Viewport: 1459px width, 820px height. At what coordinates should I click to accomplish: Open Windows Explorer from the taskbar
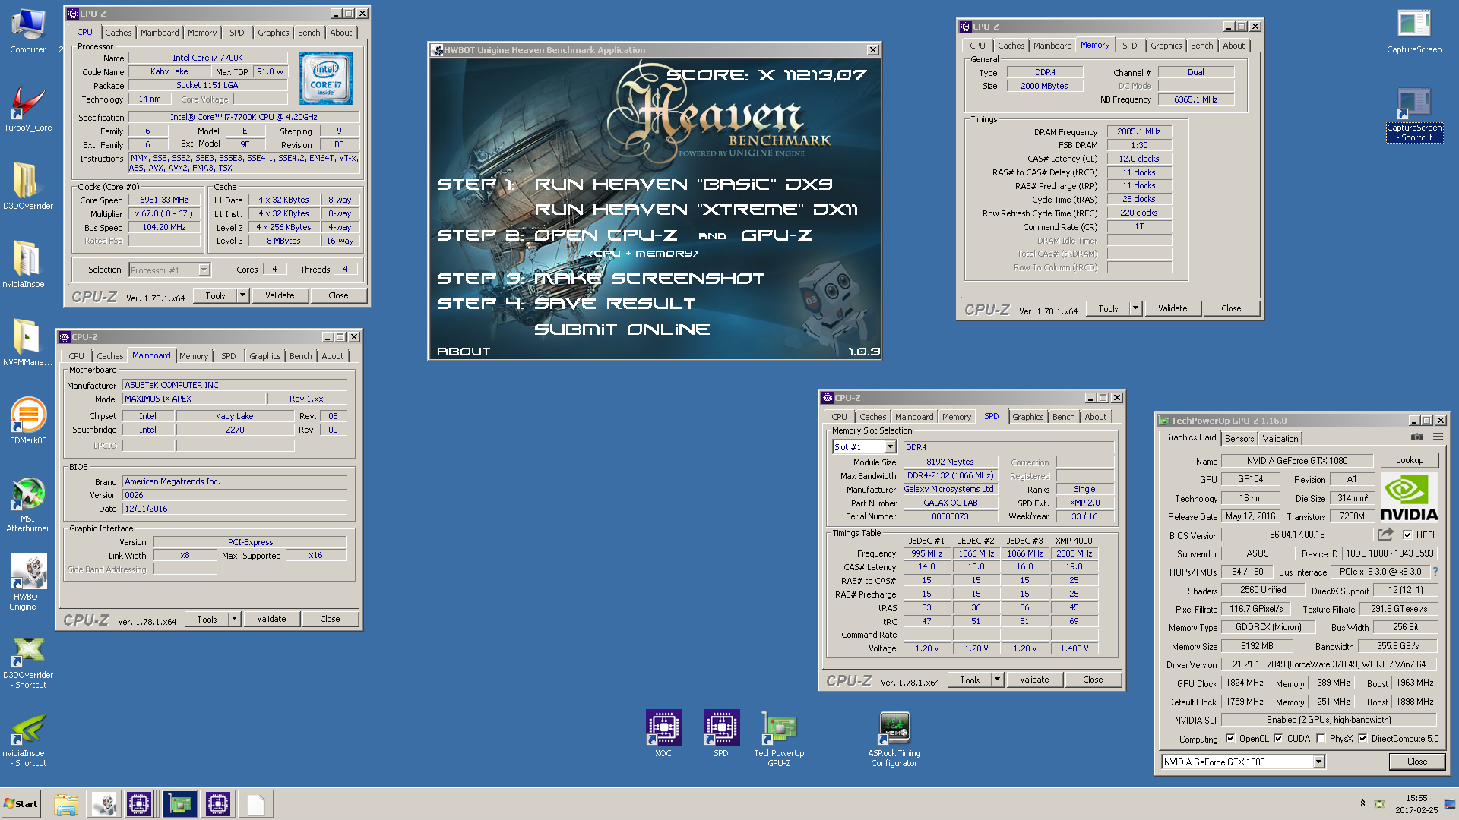pyautogui.click(x=66, y=804)
